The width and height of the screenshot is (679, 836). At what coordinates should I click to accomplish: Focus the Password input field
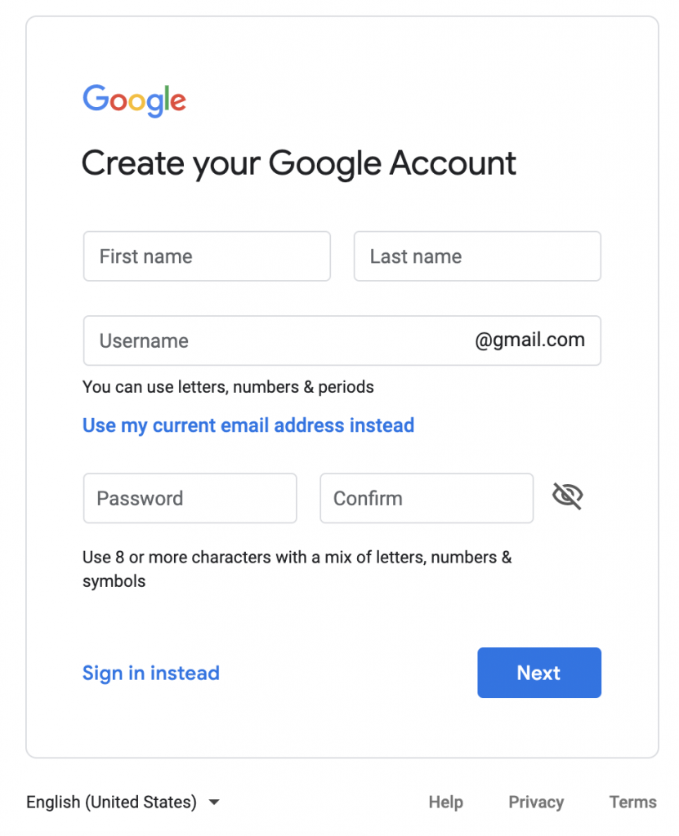(x=190, y=498)
